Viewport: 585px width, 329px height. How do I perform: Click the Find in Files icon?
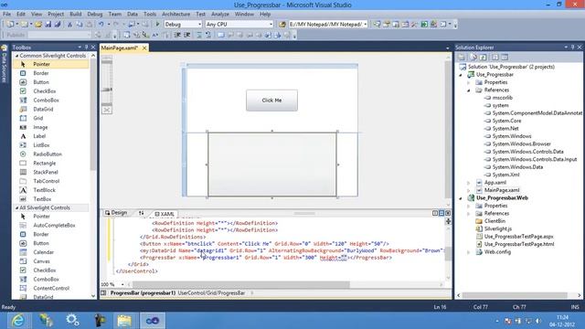click(x=282, y=25)
